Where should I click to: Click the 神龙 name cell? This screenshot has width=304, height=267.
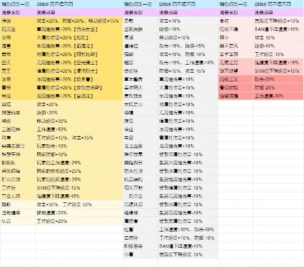[17, 96]
